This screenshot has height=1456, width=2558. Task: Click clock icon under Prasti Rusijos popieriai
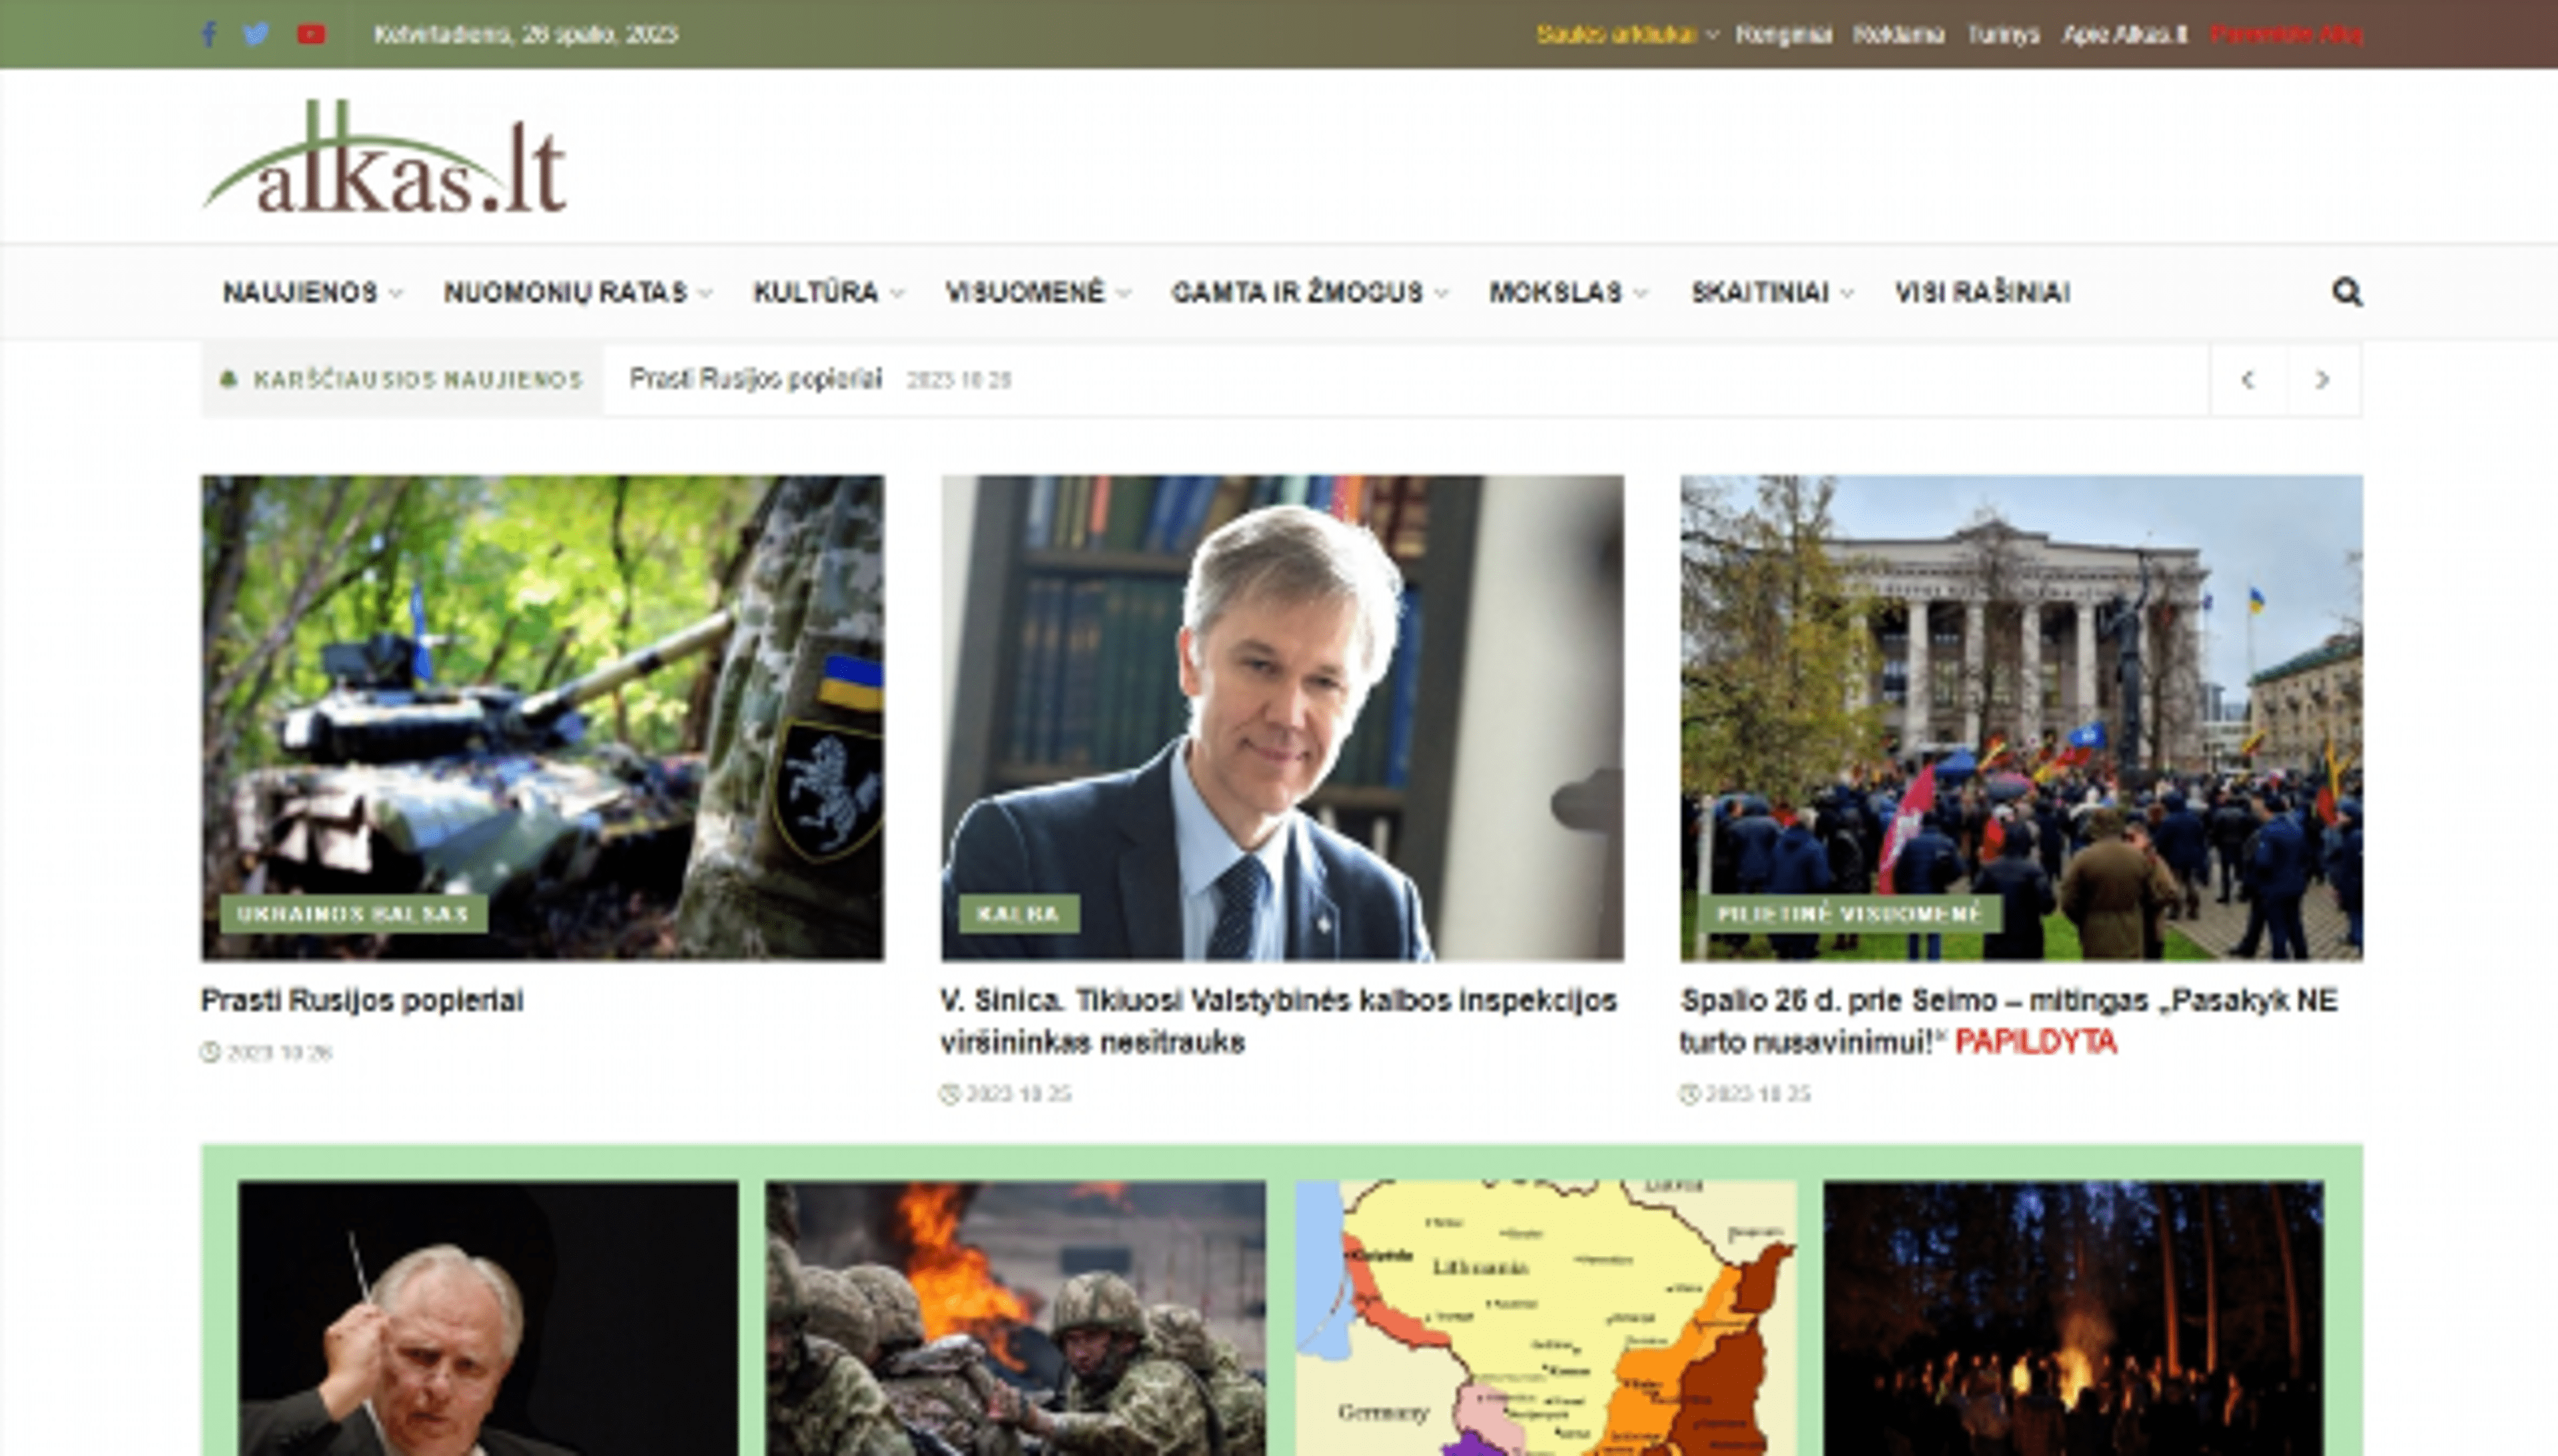(x=210, y=1052)
